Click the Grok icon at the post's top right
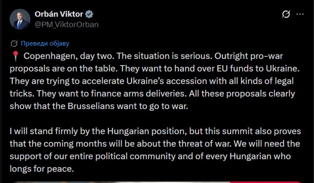Viewport: 314px width, 183px height. tap(286, 14)
